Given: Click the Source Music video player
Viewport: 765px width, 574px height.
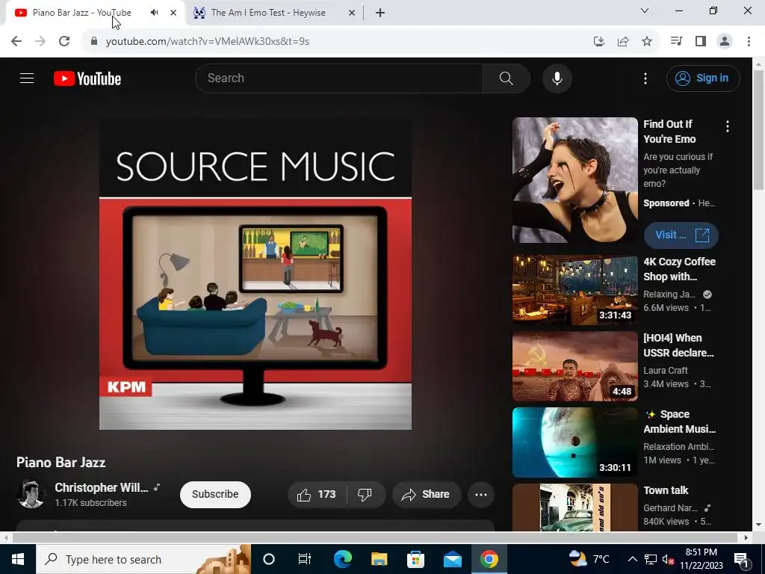Looking at the screenshot, I should click(x=255, y=274).
